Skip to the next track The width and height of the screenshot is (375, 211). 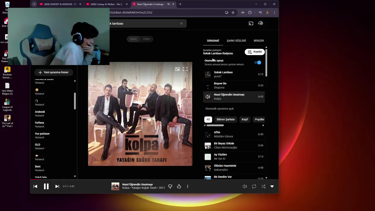pos(57,186)
